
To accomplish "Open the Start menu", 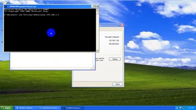I will [6, 108].
